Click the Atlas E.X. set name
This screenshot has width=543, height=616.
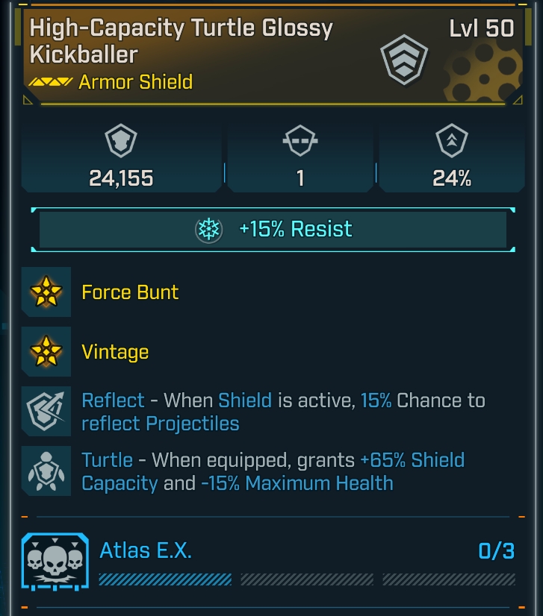pyautogui.click(x=146, y=551)
